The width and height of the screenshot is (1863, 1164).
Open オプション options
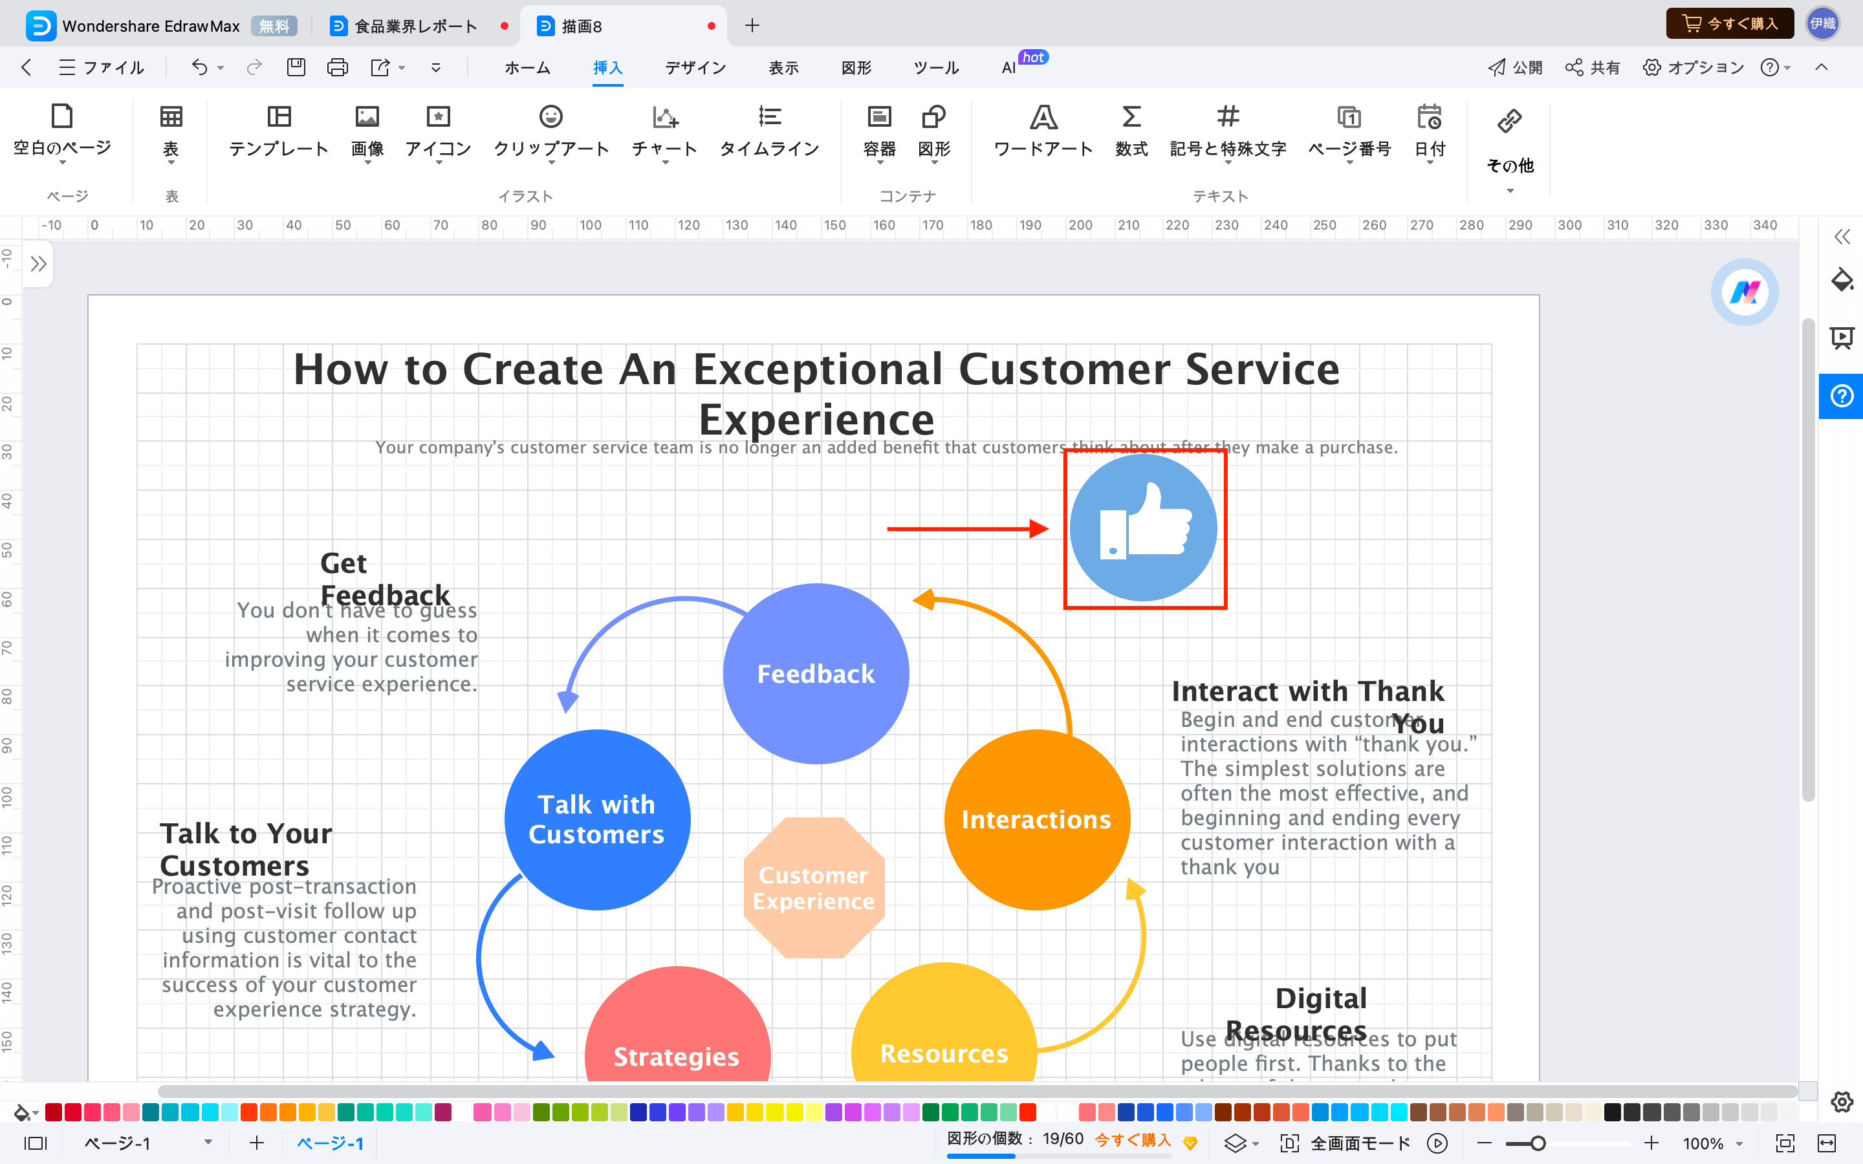point(1693,68)
